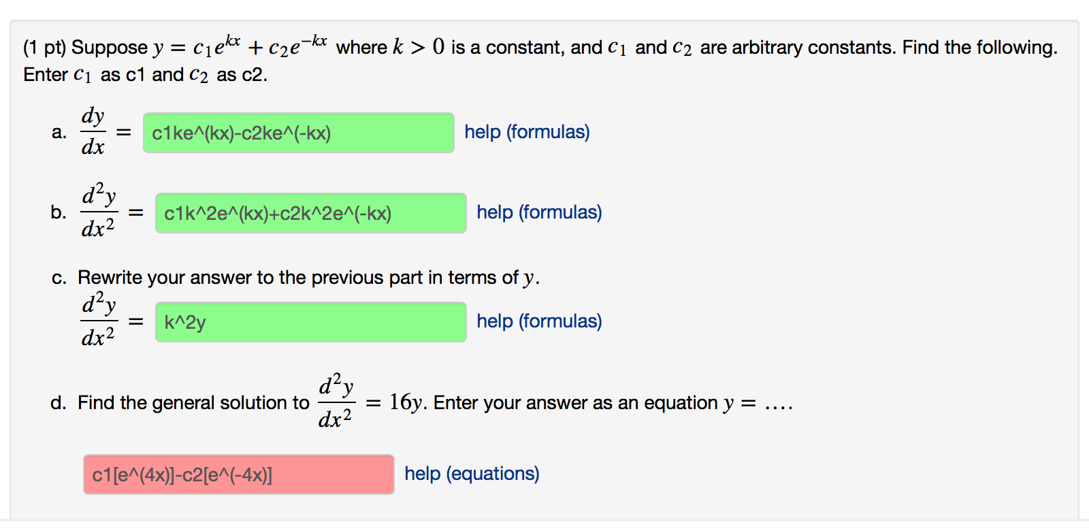Click the second derivative fraction in part d's question

[x=336, y=402]
